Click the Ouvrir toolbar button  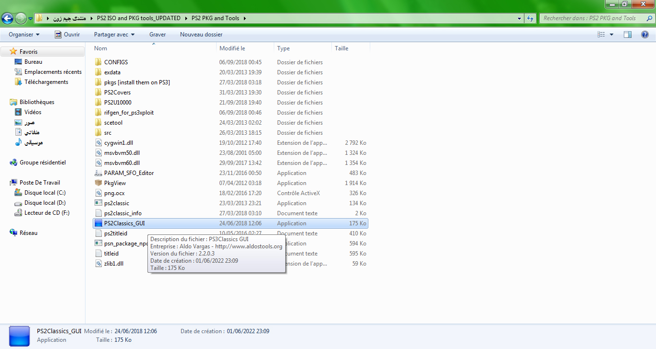(x=67, y=35)
